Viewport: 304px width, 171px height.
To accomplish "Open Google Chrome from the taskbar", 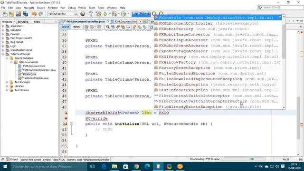I will [x=136, y=167].
